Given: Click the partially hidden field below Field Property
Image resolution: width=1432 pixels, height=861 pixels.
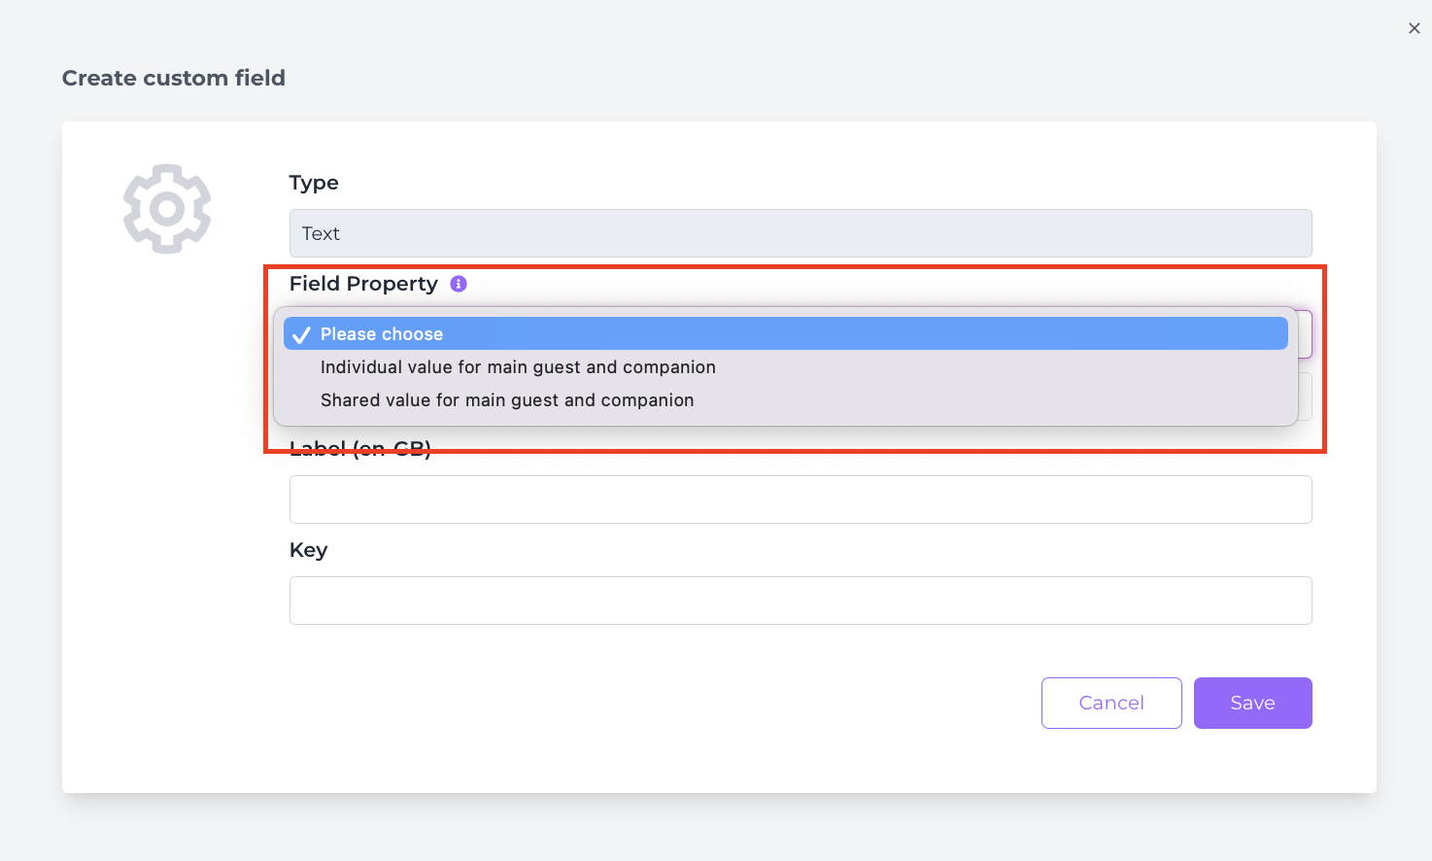Looking at the screenshot, I should (1306, 396).
